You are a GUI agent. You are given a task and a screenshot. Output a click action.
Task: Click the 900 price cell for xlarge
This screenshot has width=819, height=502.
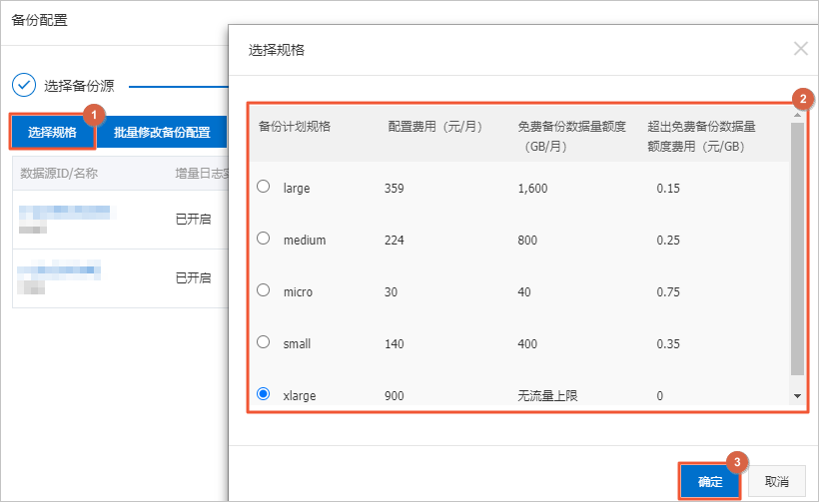(x=395, y=396)
